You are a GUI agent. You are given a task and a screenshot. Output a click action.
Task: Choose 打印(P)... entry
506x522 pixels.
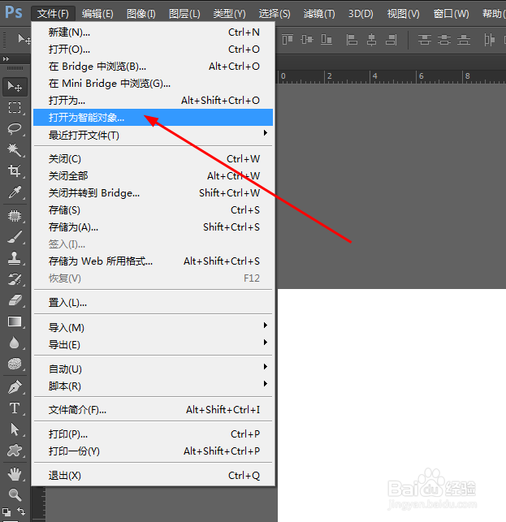tap(154, 434)
